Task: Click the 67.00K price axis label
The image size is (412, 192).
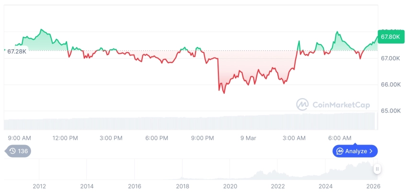Action: pos(390,58)
